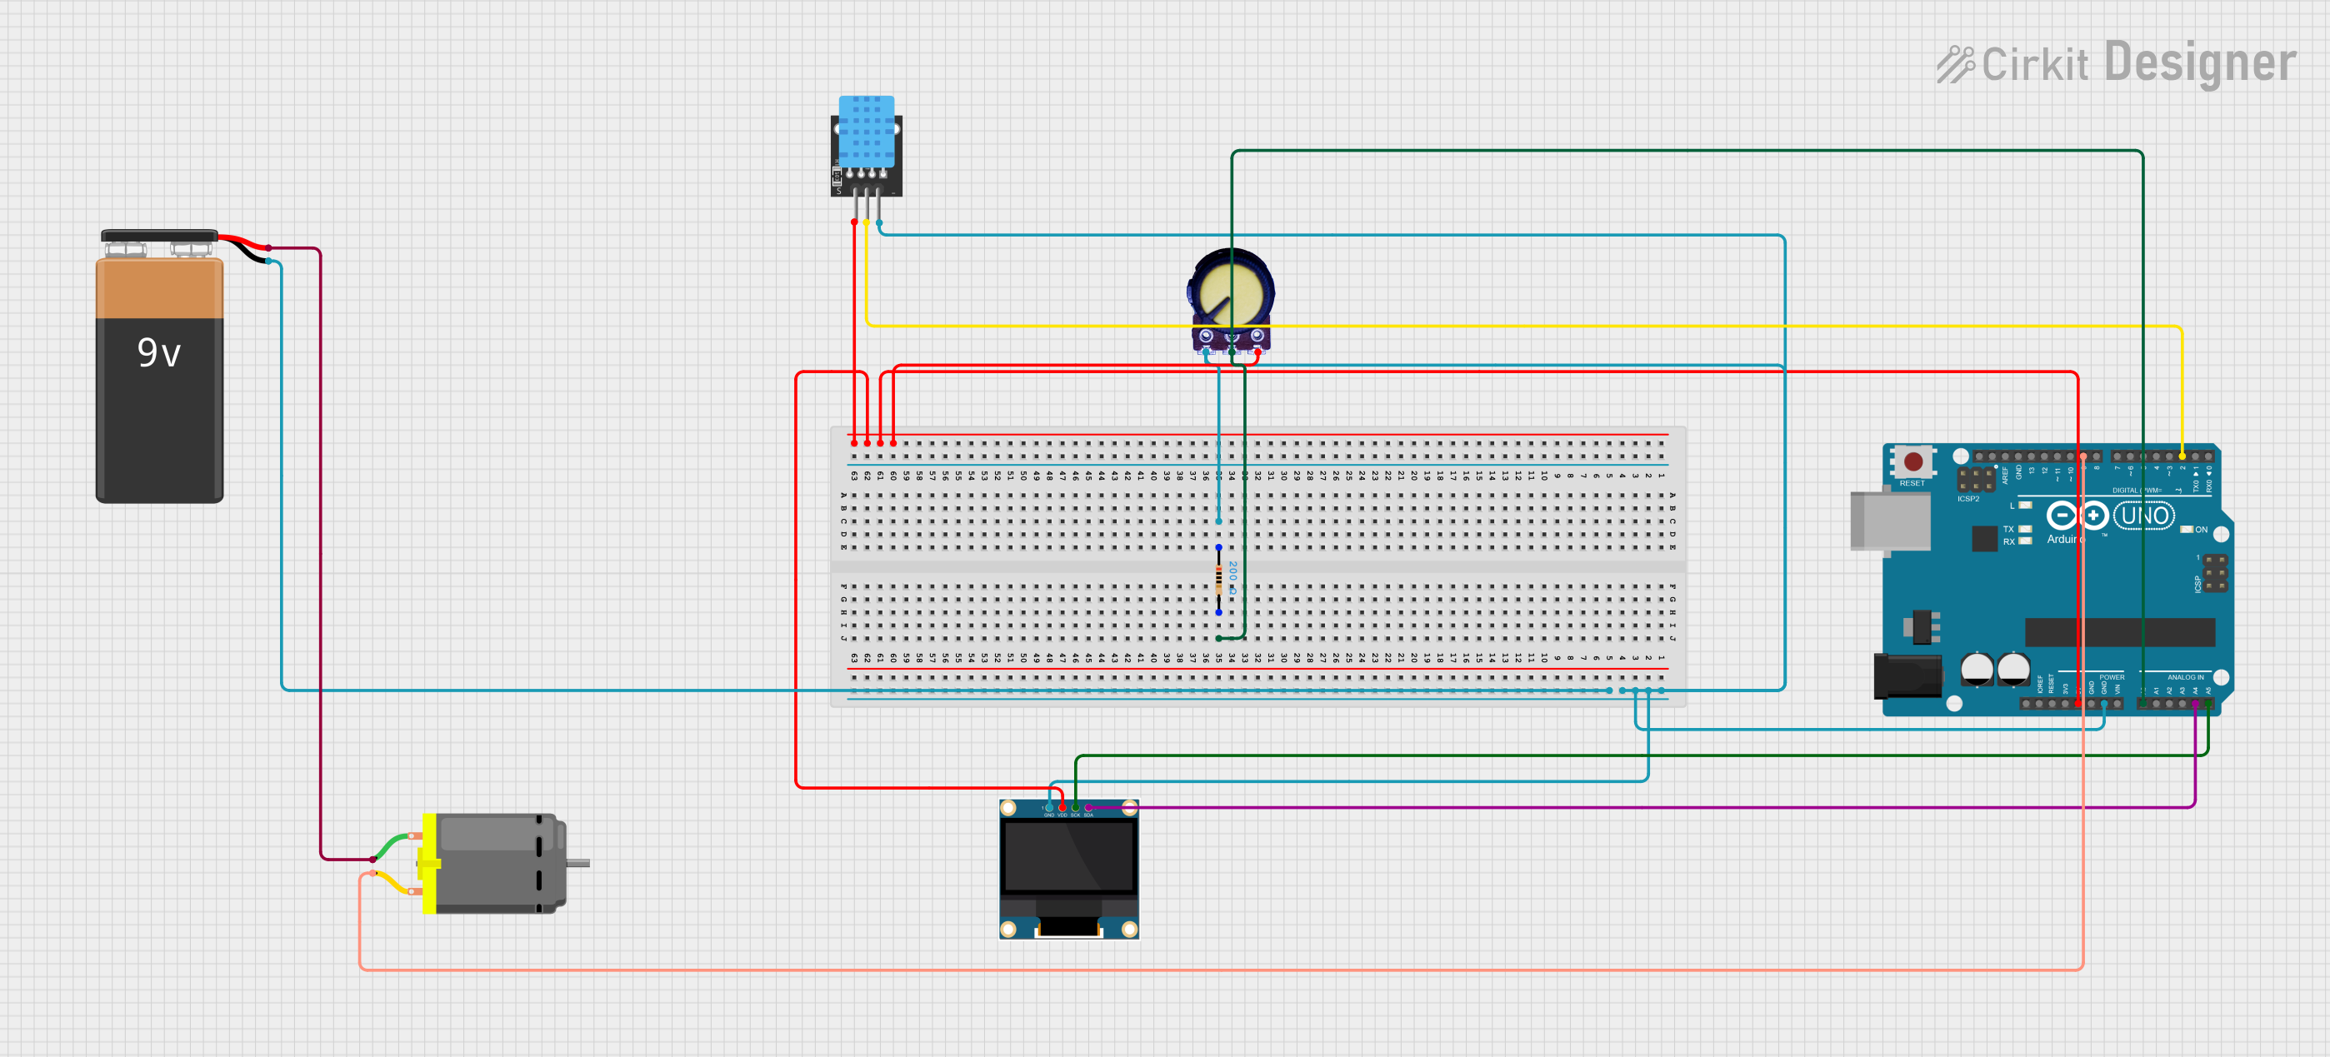
Task: Click the Arduino DC power jack
Action: pos(1907,676)
